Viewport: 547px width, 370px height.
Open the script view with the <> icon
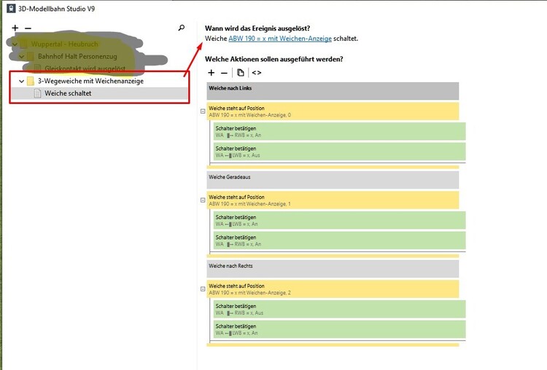257,72
